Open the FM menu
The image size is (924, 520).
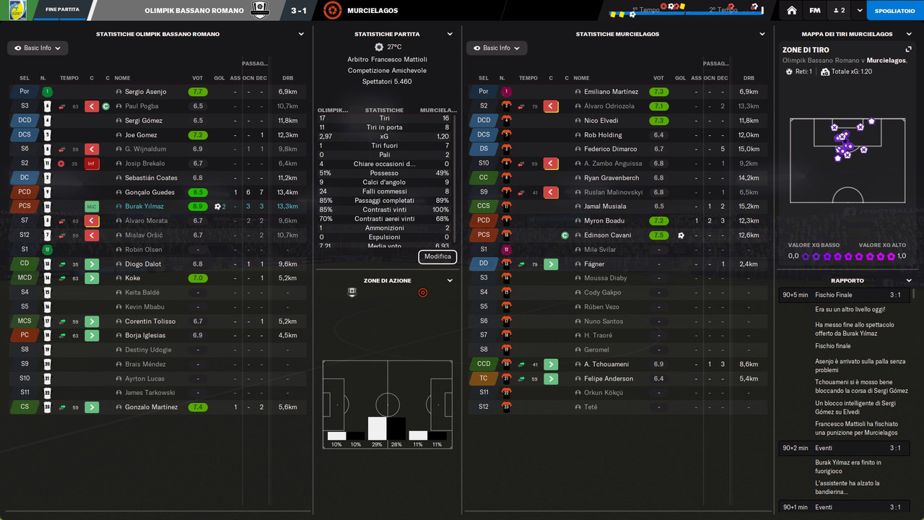point(814,11)
